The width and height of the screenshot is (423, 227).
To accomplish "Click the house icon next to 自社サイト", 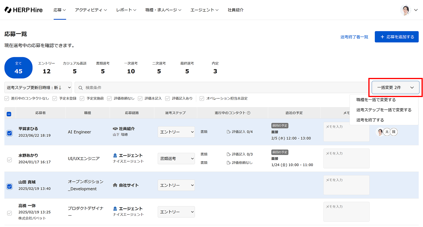I will (x=115, y=185).
